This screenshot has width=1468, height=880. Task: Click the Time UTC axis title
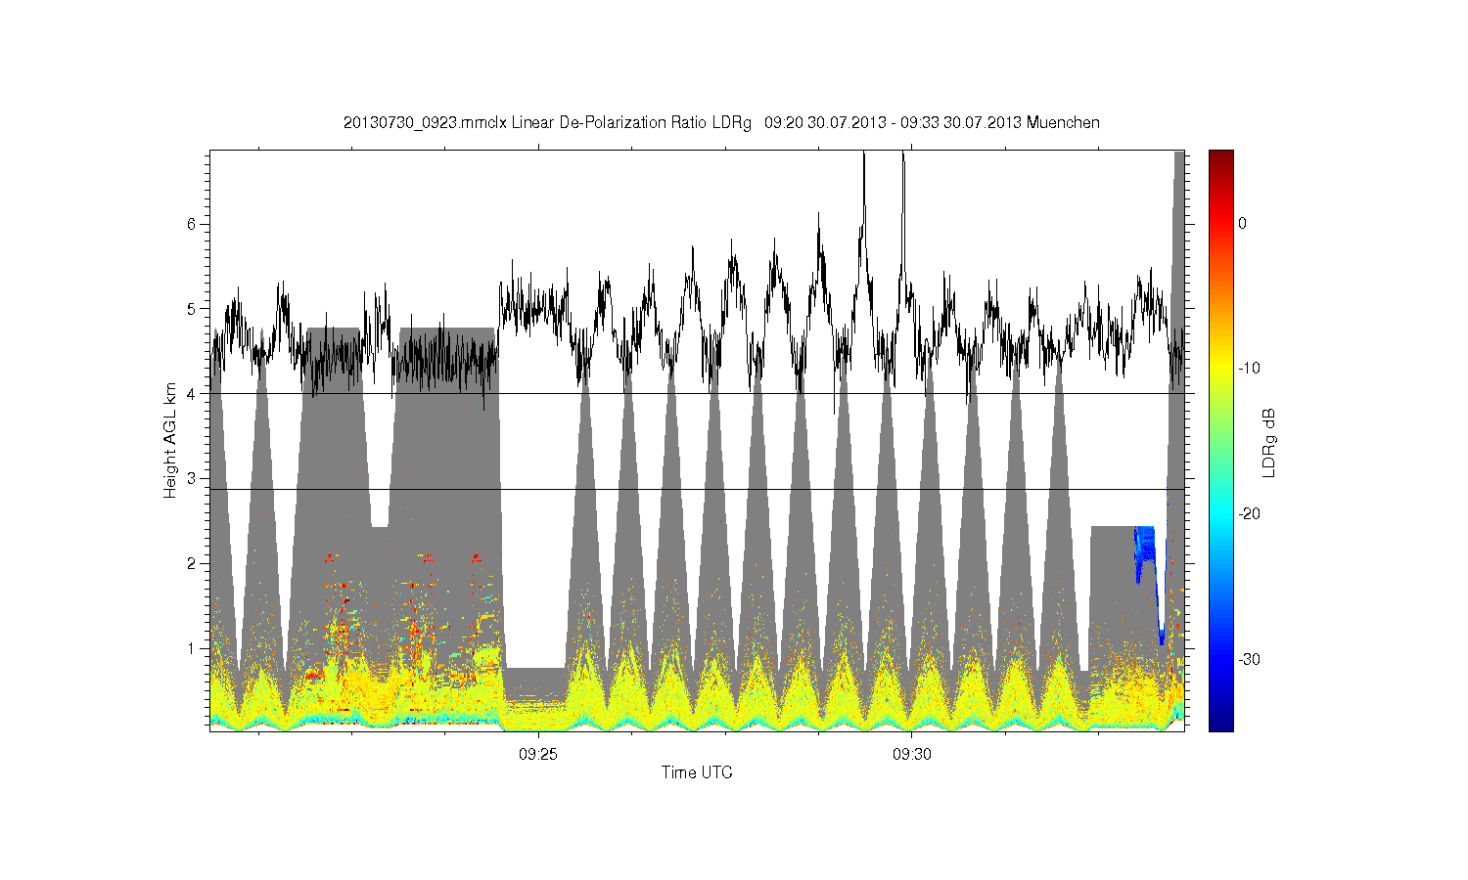(x=697, y=772)
